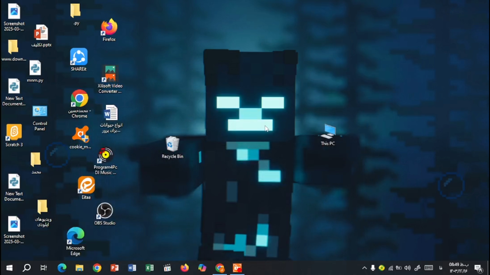
Task: Select the ویدیوهای ایلودی folder
Action: (43, 213)
